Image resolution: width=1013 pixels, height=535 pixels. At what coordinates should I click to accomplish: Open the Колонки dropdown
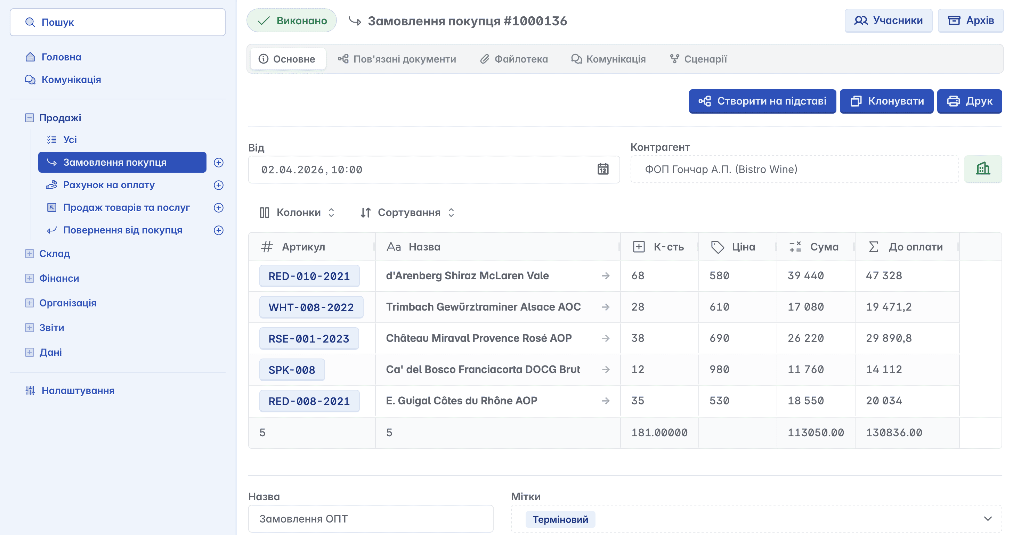click(x=297, y=213)
